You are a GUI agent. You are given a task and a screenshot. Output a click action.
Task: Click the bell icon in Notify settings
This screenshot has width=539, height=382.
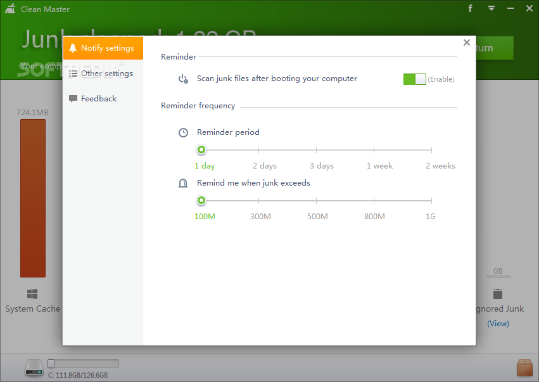click(x=73, y=48)
